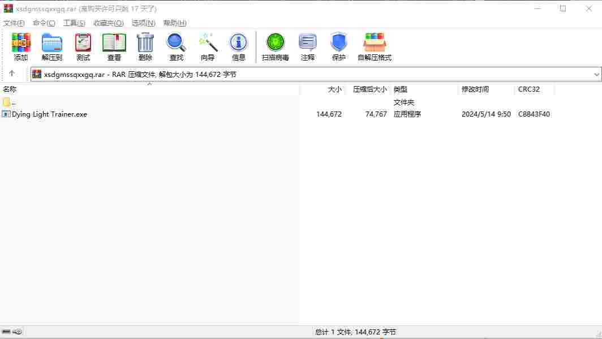
Task: Click the CRC value C8843F40
Action: 534,114
